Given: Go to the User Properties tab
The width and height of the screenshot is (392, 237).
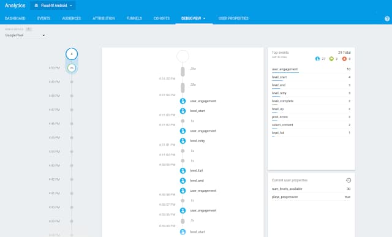Looking at the screenshot, I should (x=233, y=18).
